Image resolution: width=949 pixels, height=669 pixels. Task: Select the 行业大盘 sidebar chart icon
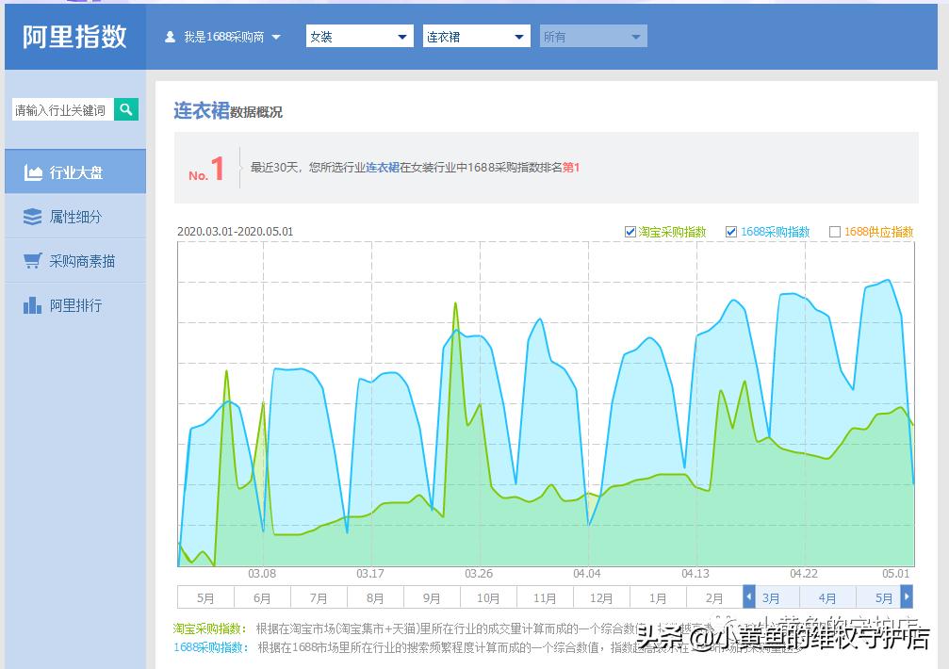pyautogui.click(x=31, y=171)
